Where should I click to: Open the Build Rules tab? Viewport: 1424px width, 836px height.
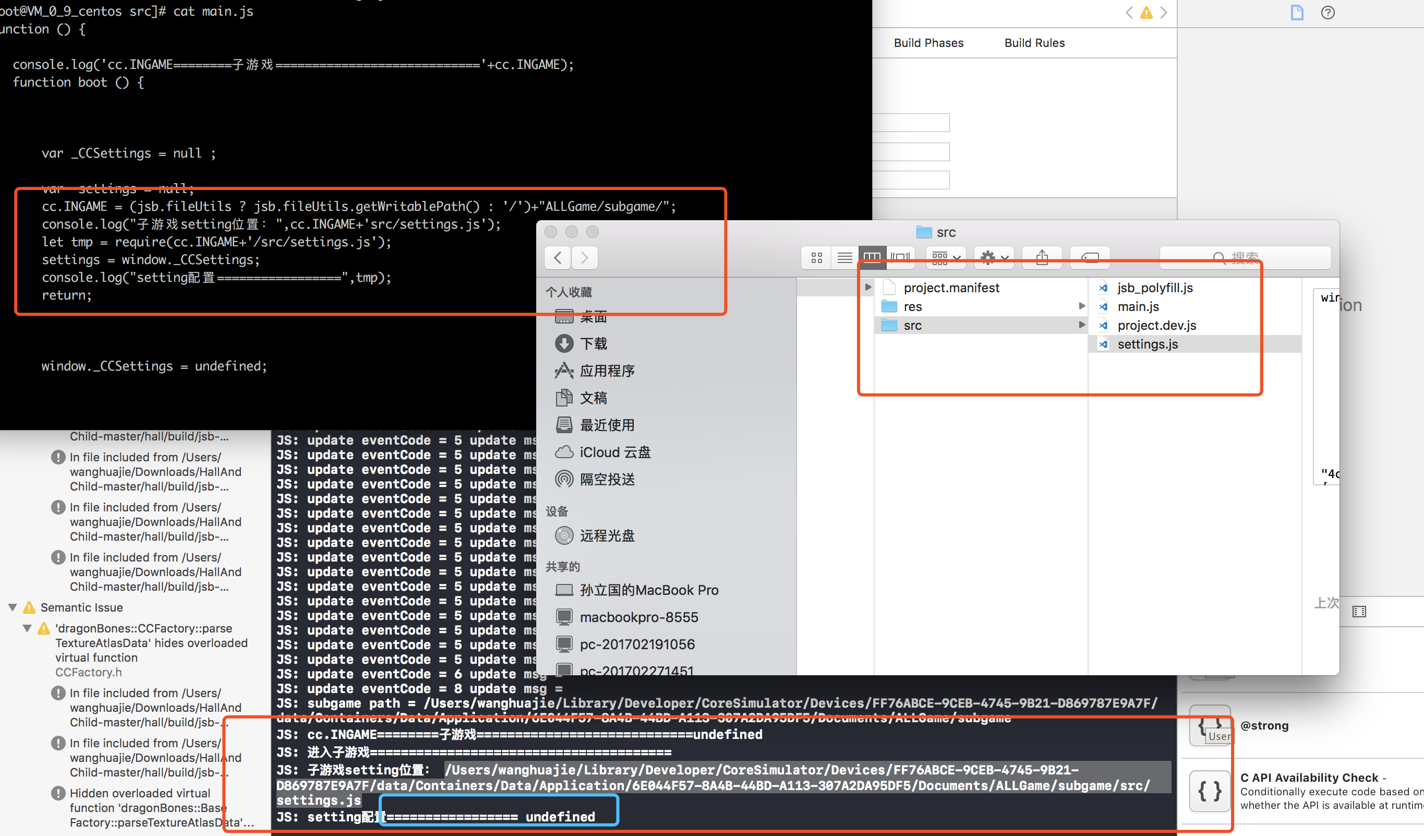pyautogui.click(x=1034, y=43)
